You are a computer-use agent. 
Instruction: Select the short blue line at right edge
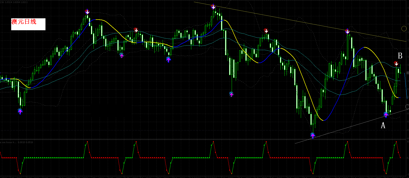click(406, 86)
